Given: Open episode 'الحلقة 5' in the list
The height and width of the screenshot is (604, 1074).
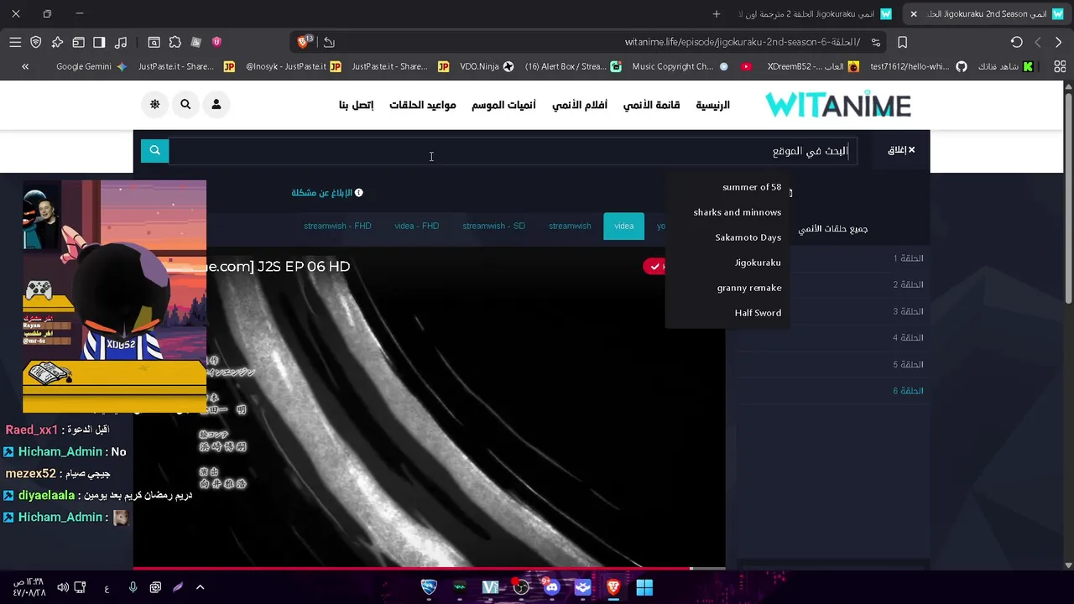Looking at the screenshot, I should 908,364.
